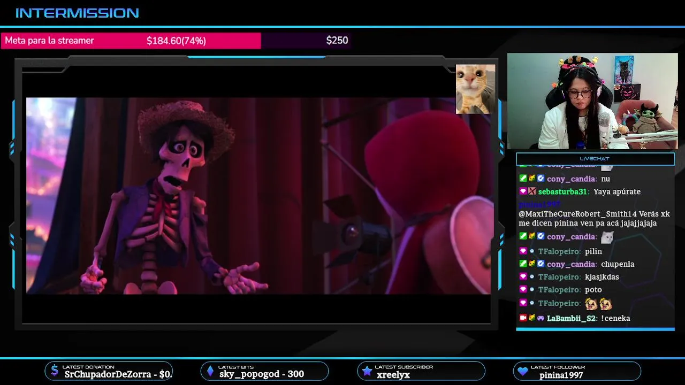Click the red camera broadcaster badge beside LaBambii_S2
Viewport: 685px width, 385px height.
coord(523,318)
